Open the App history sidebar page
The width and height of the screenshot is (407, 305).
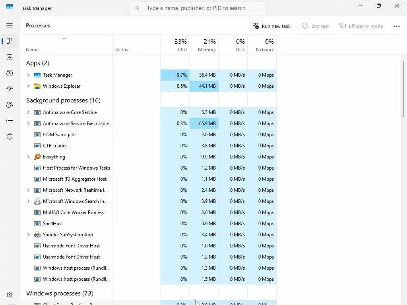pos(10,73)
